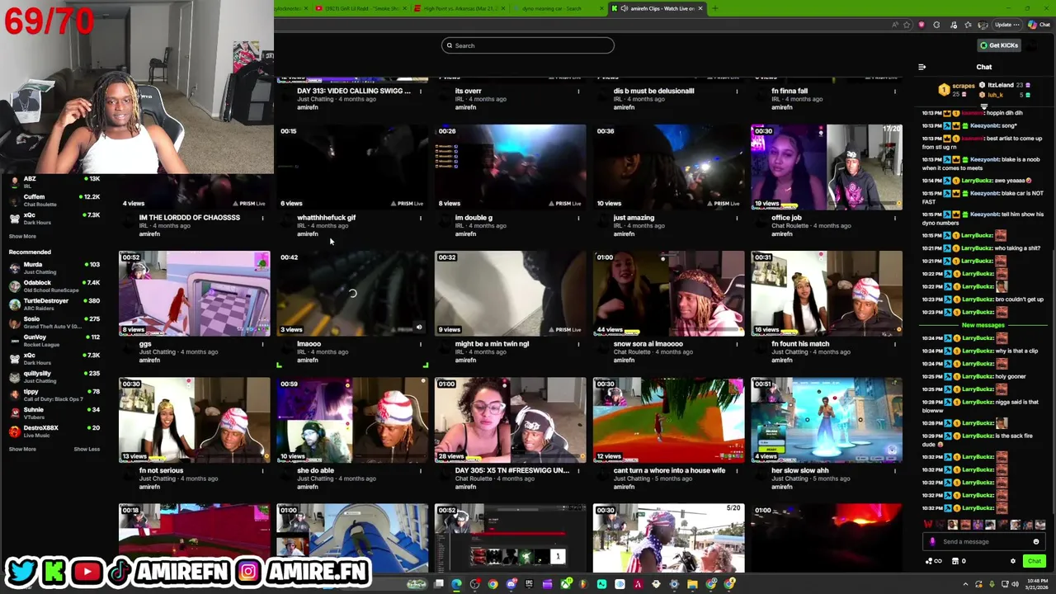
Task: Click the Send a message chat input
Action: pos(982,542)
